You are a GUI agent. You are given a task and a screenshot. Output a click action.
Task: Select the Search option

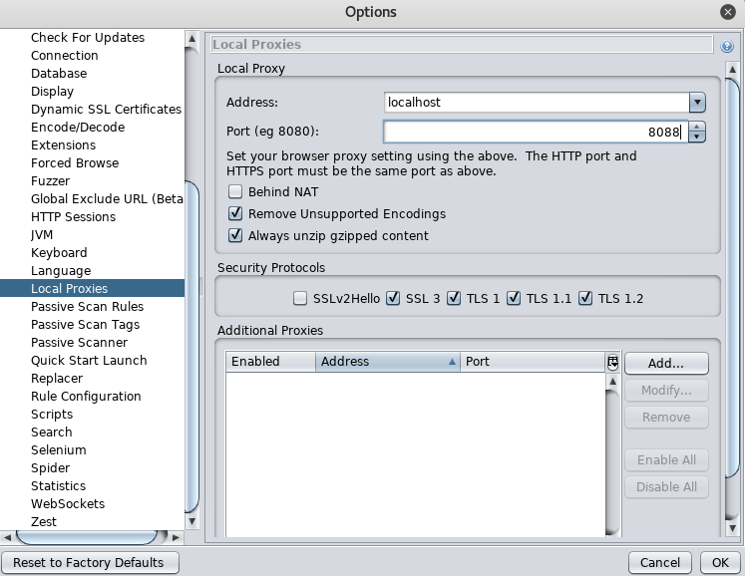51,432
